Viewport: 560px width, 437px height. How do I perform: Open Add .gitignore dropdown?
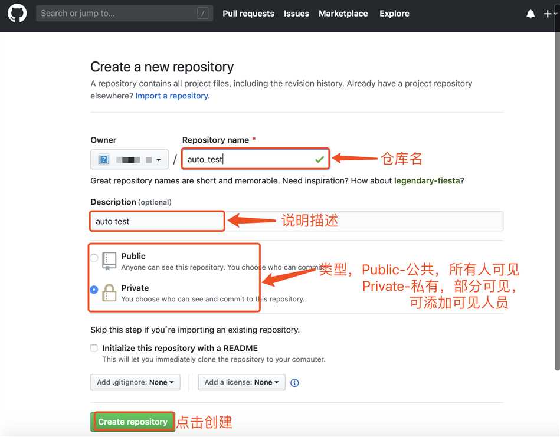point(135,382)
